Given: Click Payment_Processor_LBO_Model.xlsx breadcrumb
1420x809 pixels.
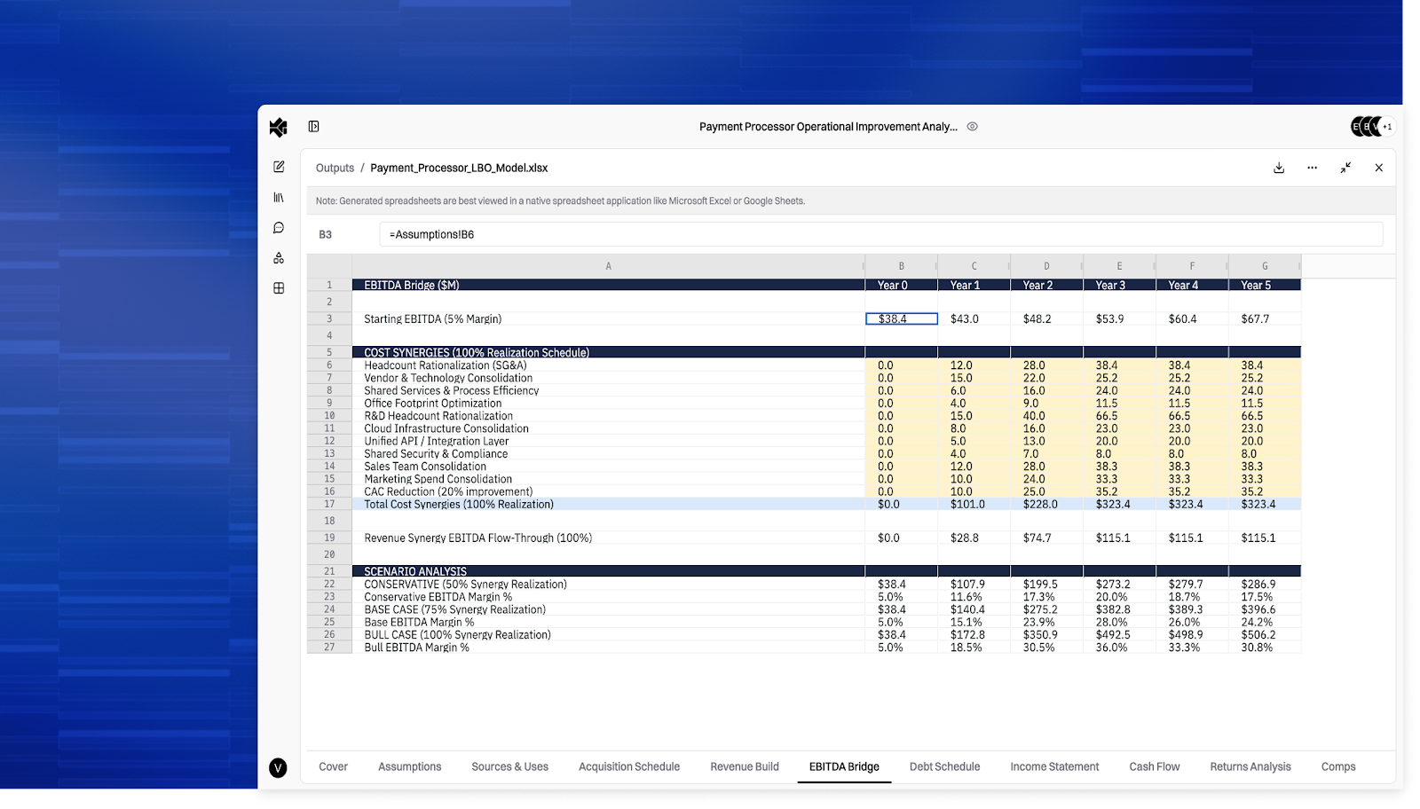Looking at the screenshot, I should pyautogui.click(x=459, y=168).
